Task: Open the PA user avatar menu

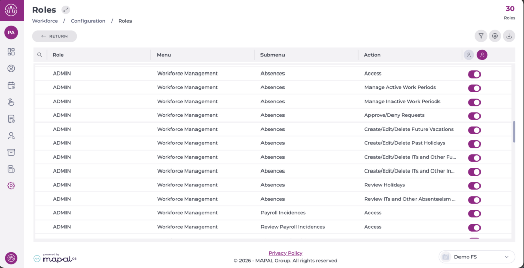Action: [x=11, y=33]
